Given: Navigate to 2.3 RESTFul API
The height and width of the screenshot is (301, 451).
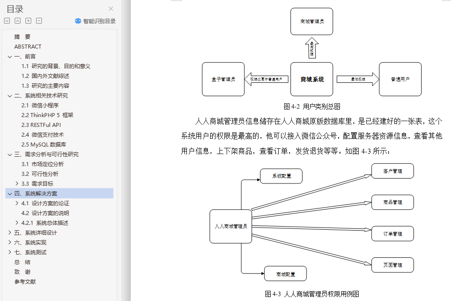Looking at the screenshot, I should 41,125.
